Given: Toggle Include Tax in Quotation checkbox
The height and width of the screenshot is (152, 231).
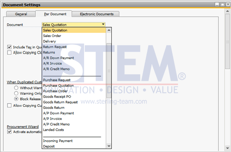Looking at the screenshot, I should click(x=9, y=47).
